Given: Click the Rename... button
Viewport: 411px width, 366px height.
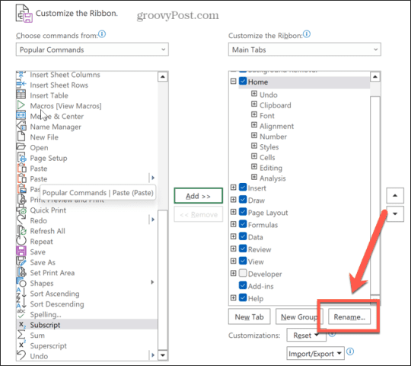Looking at the screenshot, I should [349, 317].
